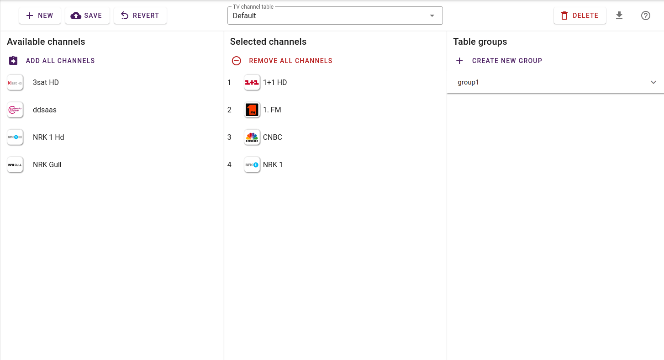Save the channel table
Image resolution: width=664 pixels, height=360 pixels.
tap(87, 16)
